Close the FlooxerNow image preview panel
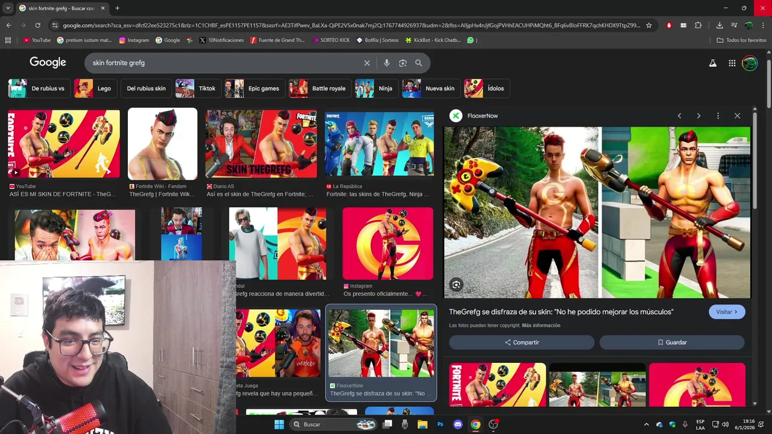This screenshot has height=434, width=772. coord(737,116)
